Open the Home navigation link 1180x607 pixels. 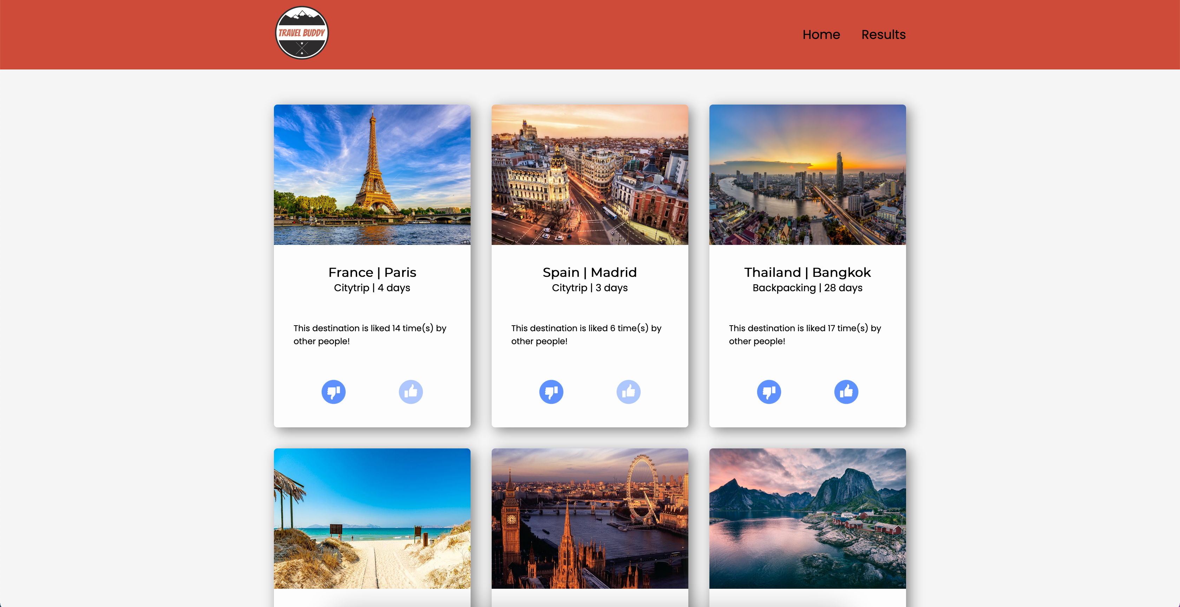[821, 35]
